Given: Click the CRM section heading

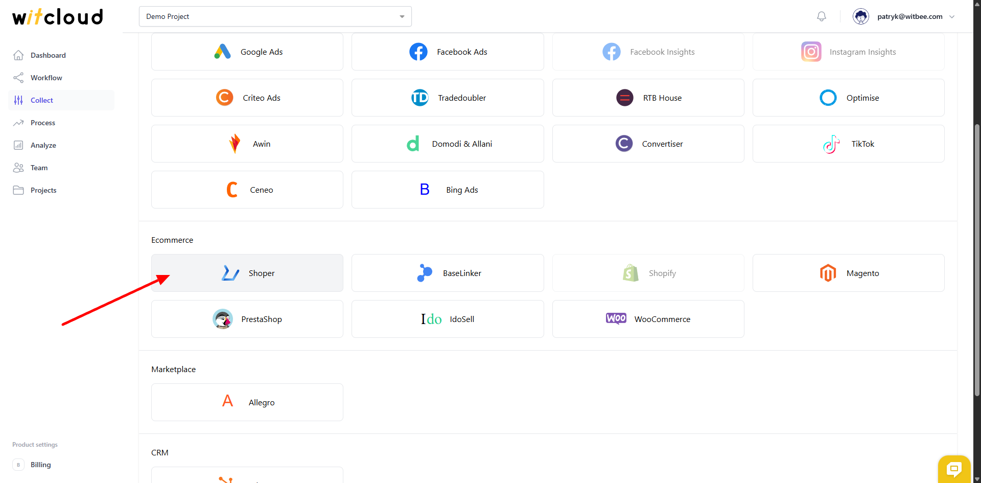Looking at the screenshot, I should pos(160,452).
